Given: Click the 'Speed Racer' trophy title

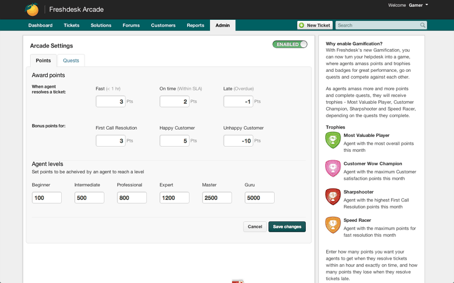Looking at the screenshot, I should pyautogui.click(x=358, y=220).
